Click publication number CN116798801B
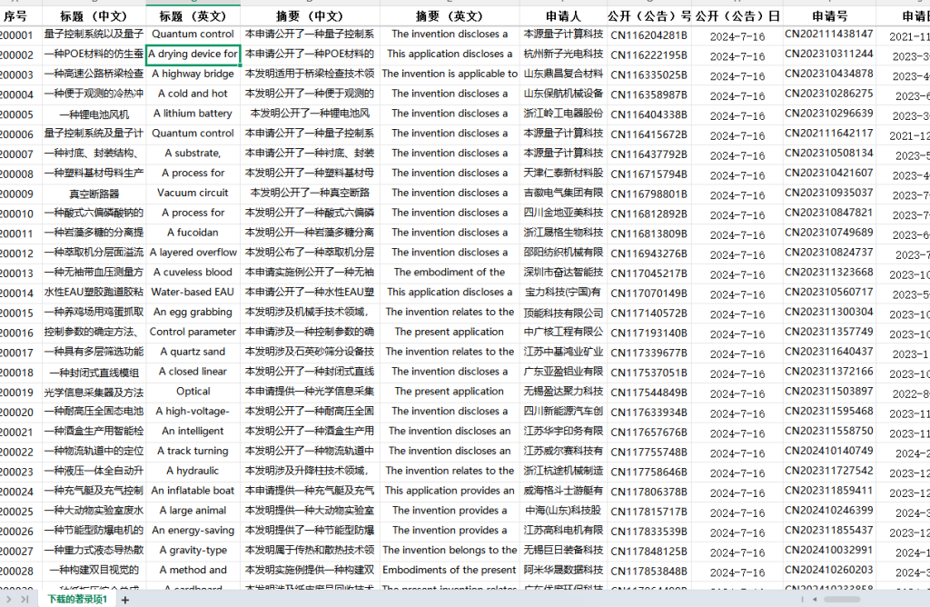Viewport: 930px width, 607px height. [648, 194]
